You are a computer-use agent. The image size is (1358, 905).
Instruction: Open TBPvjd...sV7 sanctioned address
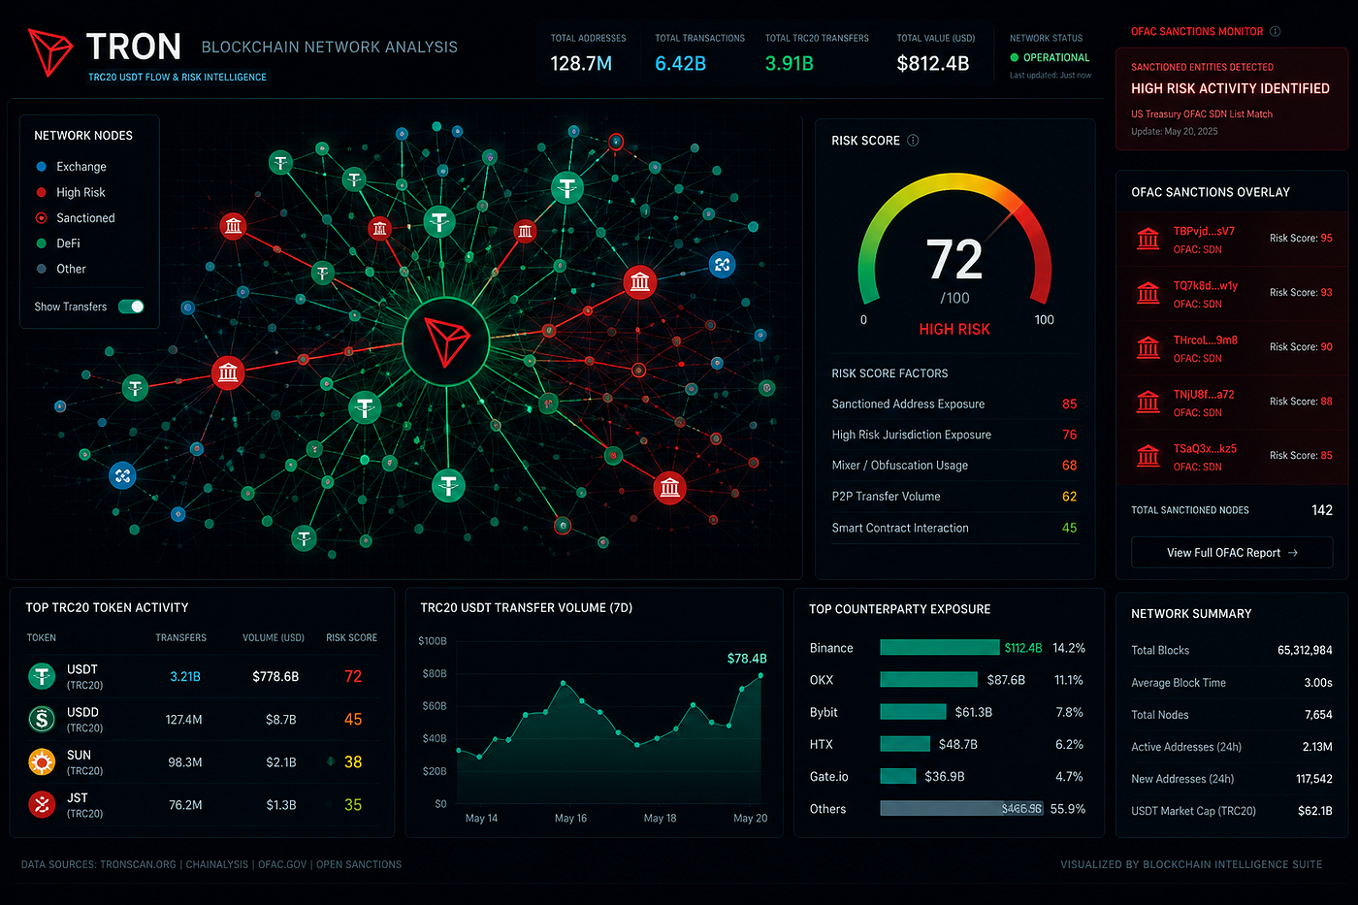(1204, 231)
